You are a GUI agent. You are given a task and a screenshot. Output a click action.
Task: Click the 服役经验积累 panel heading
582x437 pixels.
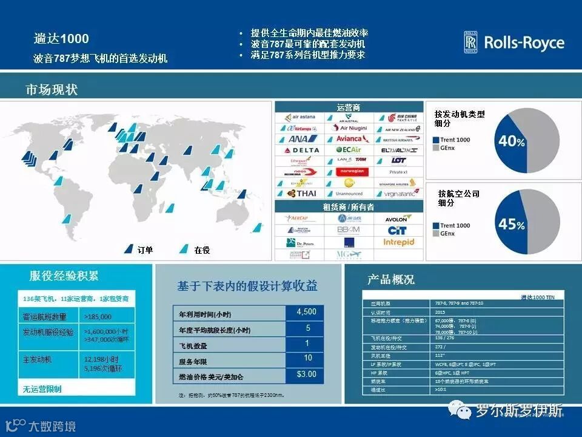64,276
